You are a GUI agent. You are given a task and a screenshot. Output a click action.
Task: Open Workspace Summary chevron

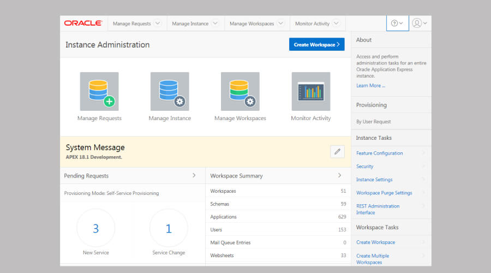pos(340,175)
